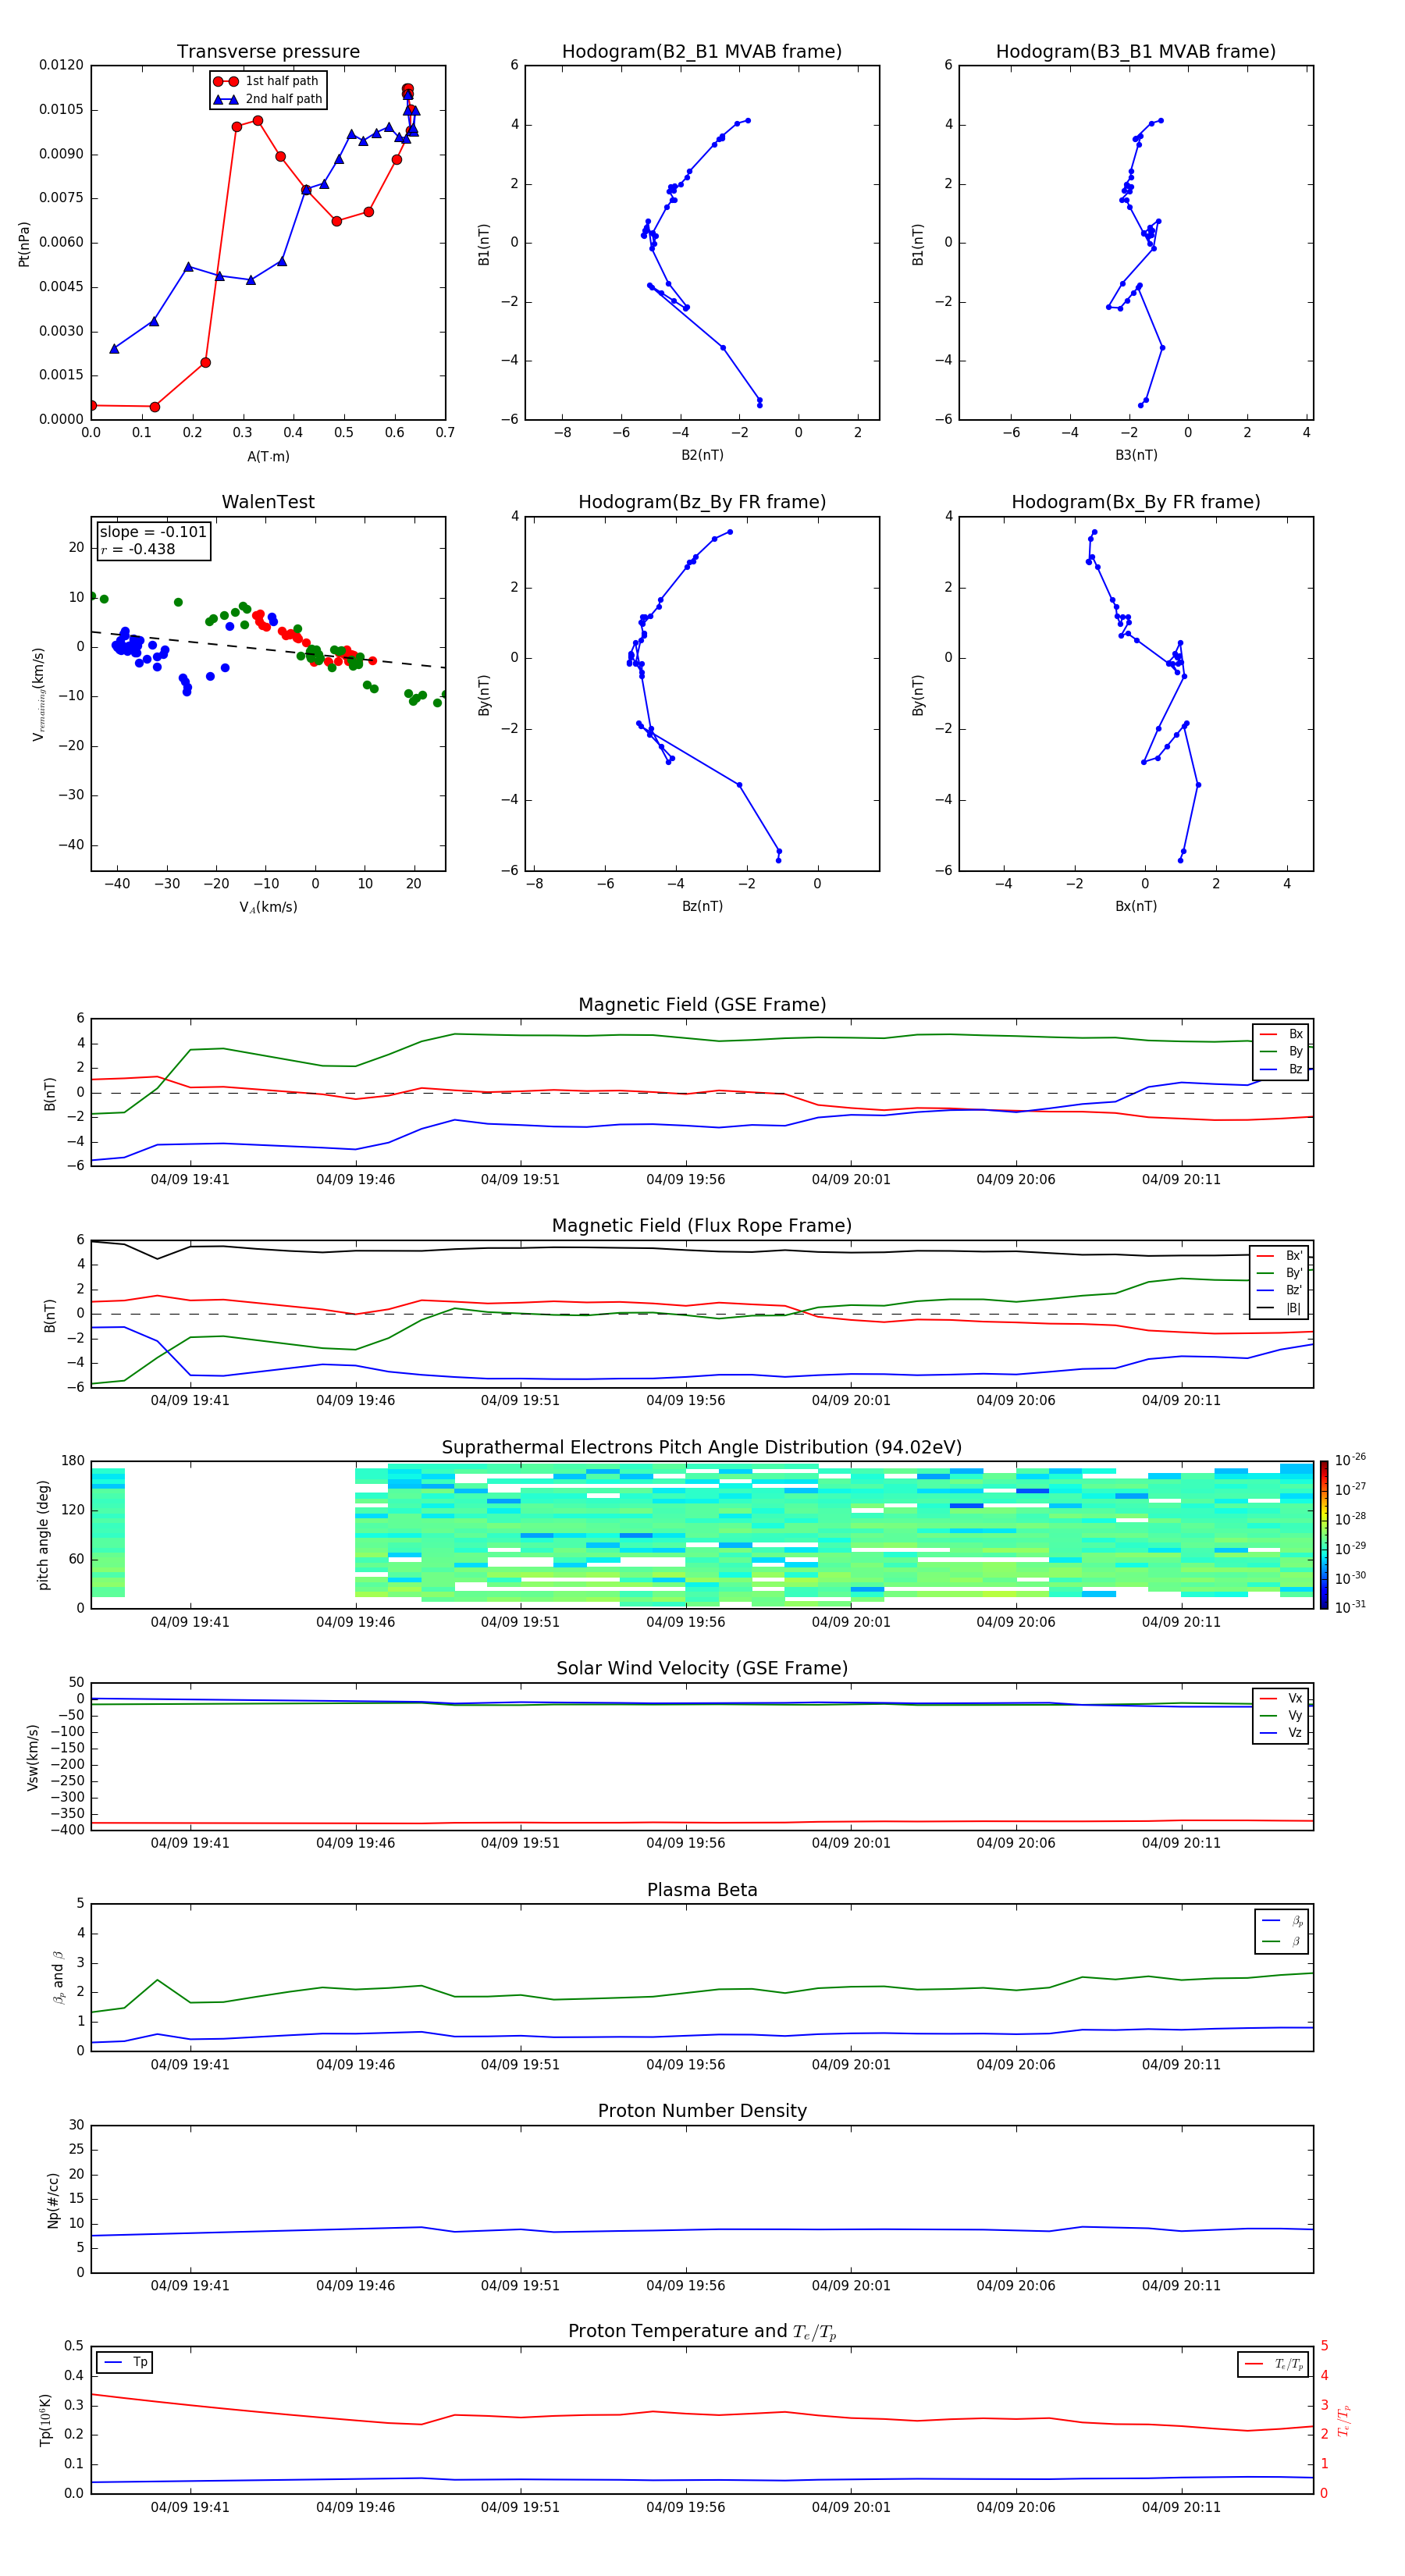This screenshot has height=2576, width=1405.
Task: Click the Vz entry in velocity legend
Action: (1281, 1733)
